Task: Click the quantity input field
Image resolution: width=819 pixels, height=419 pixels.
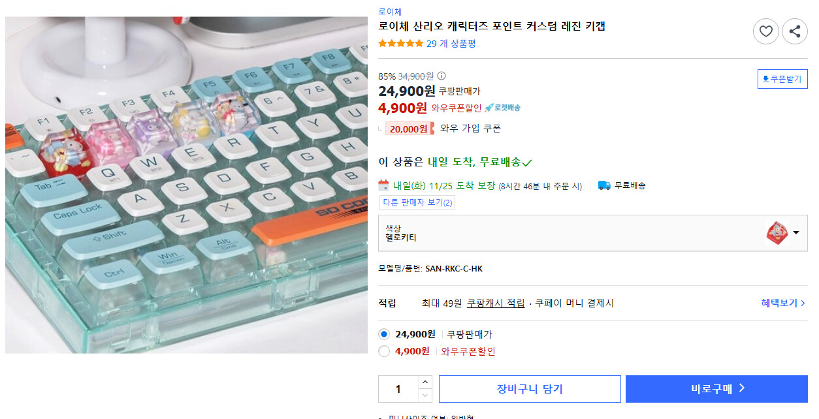Action: click(x=398, y=389)
